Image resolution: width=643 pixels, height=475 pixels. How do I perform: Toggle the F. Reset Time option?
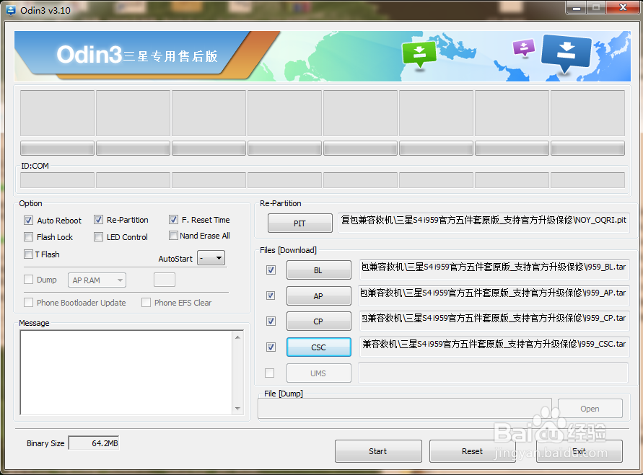[x=173, y=220]
